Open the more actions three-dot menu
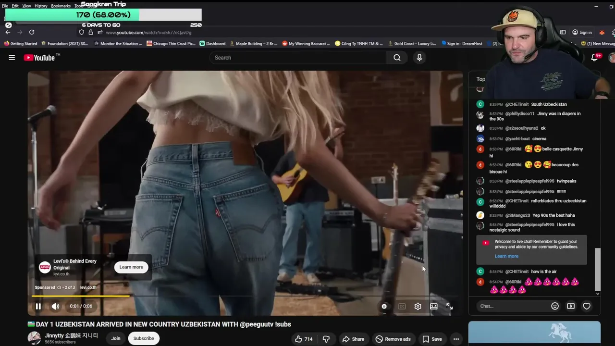615x346 pixels. tap(456, 339)
